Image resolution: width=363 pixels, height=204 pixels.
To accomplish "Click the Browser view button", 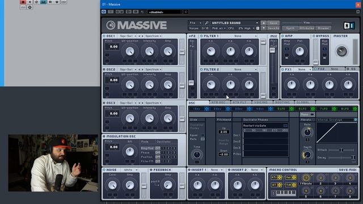I will point(323,28).
